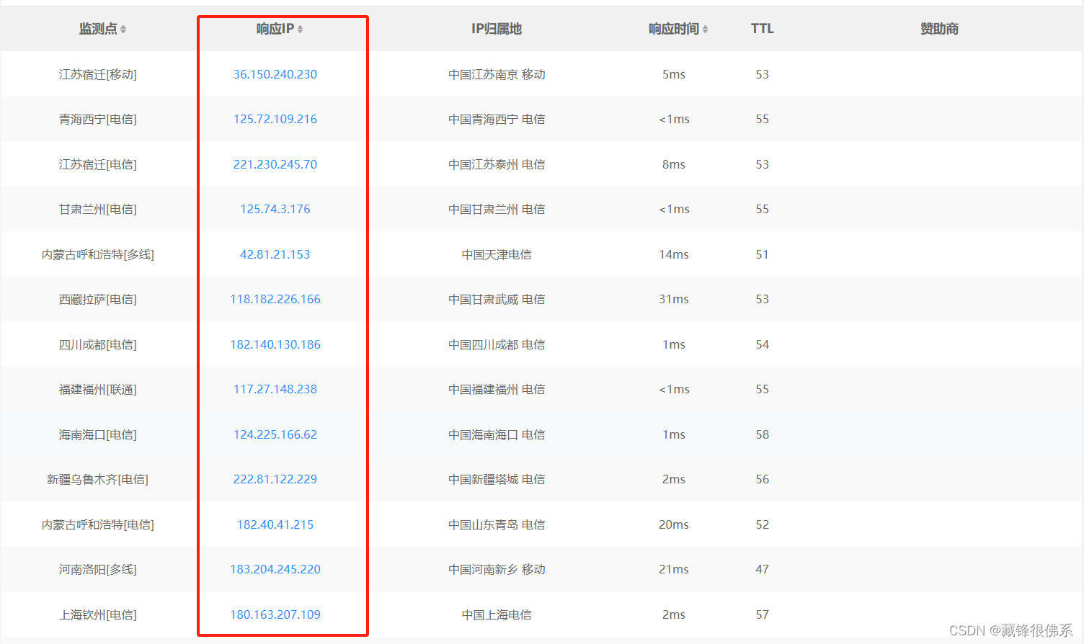Sort by 响应时间 column arrow icon
Viewport: 1084px width, 644px height.
(705, 30)
